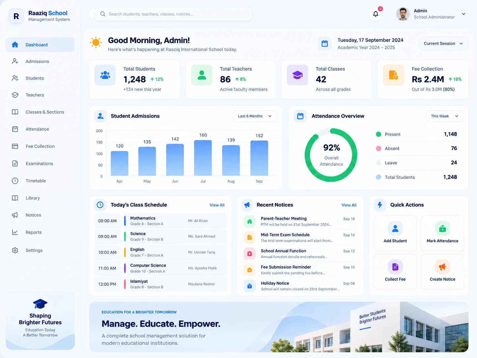The height and width of the screenshot is (358, 477).
Task: Click the Add Student quick action icon
Action: click(x=395, y=228)
